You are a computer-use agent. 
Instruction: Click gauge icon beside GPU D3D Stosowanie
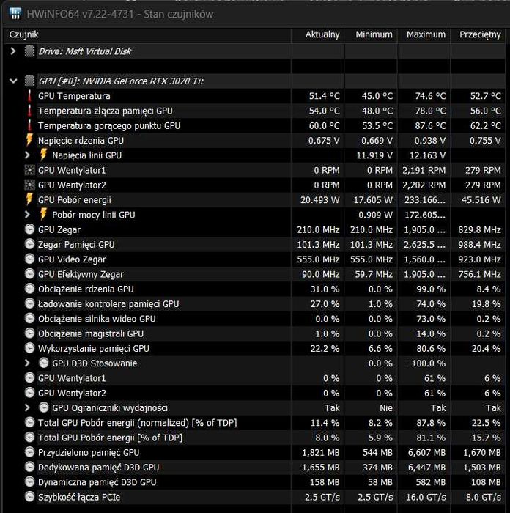tap(43, 363)
